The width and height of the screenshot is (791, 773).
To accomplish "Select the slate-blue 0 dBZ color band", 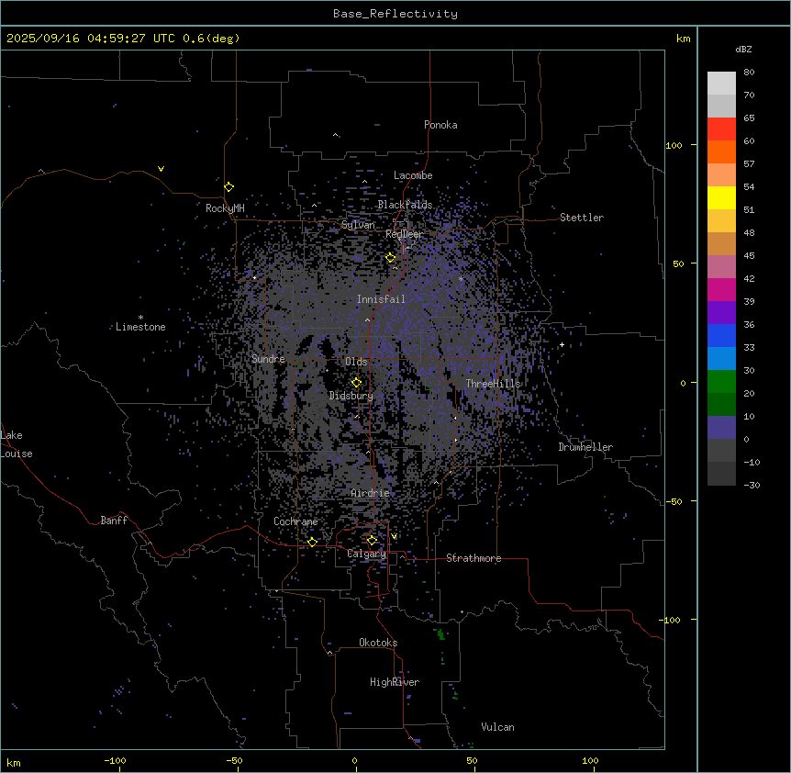I will (x=721, y=428).
